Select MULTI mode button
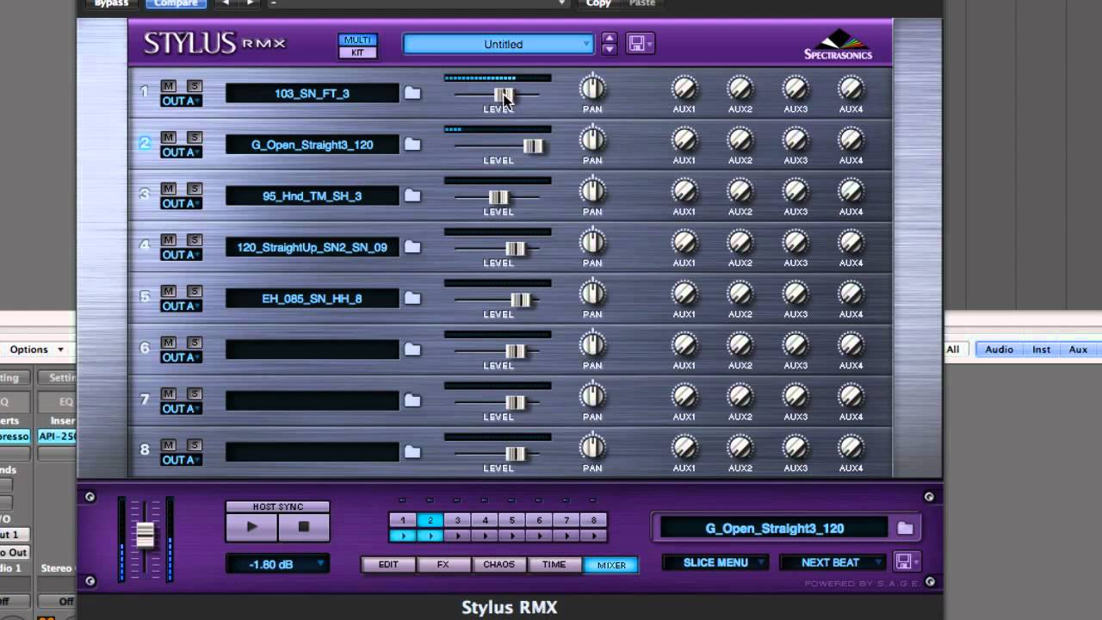 point(357,40)
